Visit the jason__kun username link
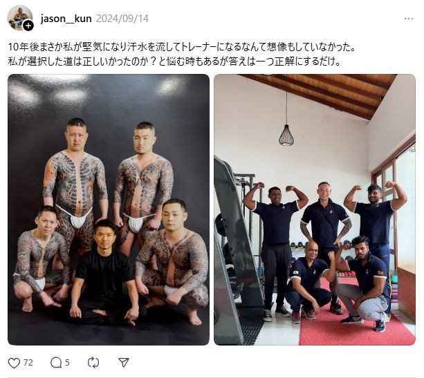This screenshot has width=424, height=378. [66, 19]
